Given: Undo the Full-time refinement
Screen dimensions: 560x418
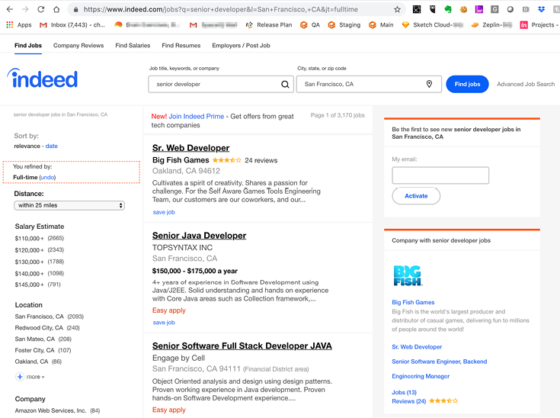Looking at the screenshot, I should (47, 177).
